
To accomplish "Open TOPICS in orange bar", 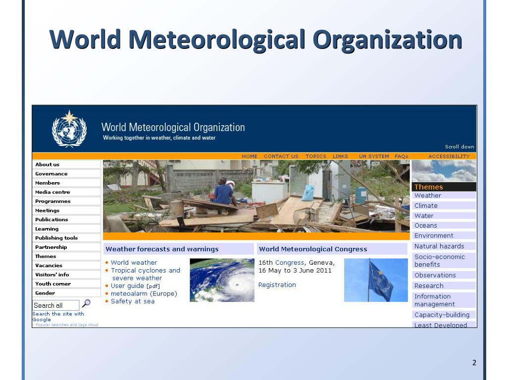I will pos(316,156).
